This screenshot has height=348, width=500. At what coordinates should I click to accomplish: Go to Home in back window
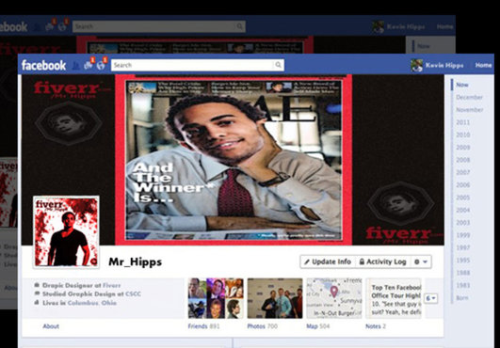coord(444,26)
